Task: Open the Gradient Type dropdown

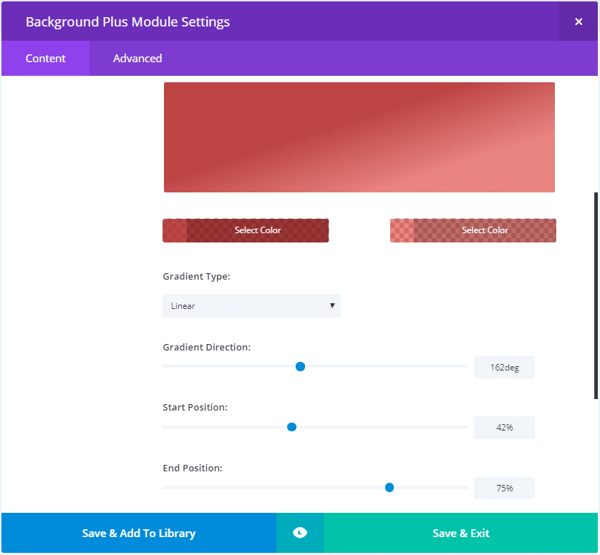Action: coord(251,306)
